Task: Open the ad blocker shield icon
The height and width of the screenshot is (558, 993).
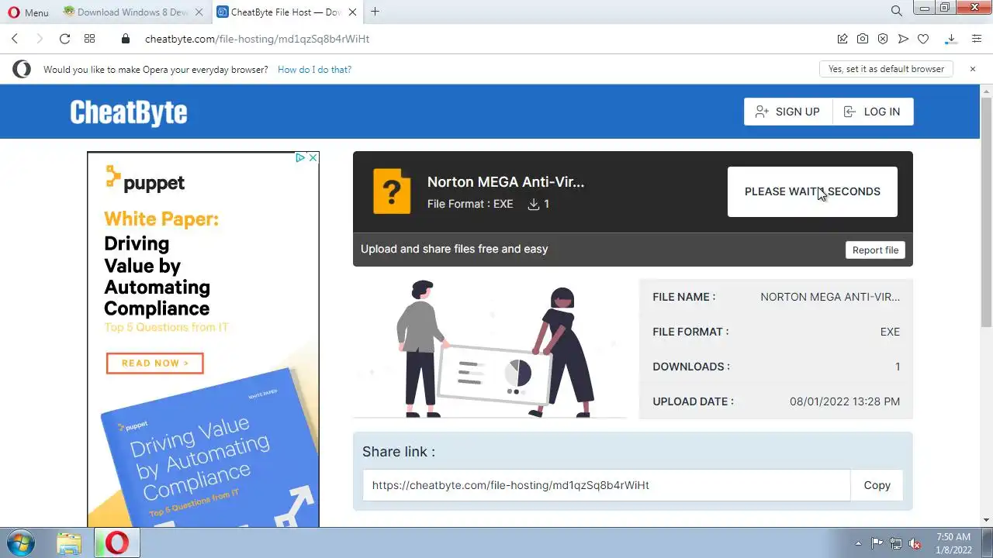Action: 883,39
